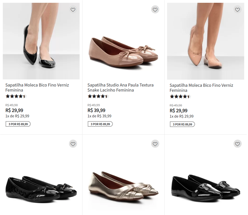View the black Moleca flat product photo
The width and height of the screenshot is (248, 215).
coord(41,41)
